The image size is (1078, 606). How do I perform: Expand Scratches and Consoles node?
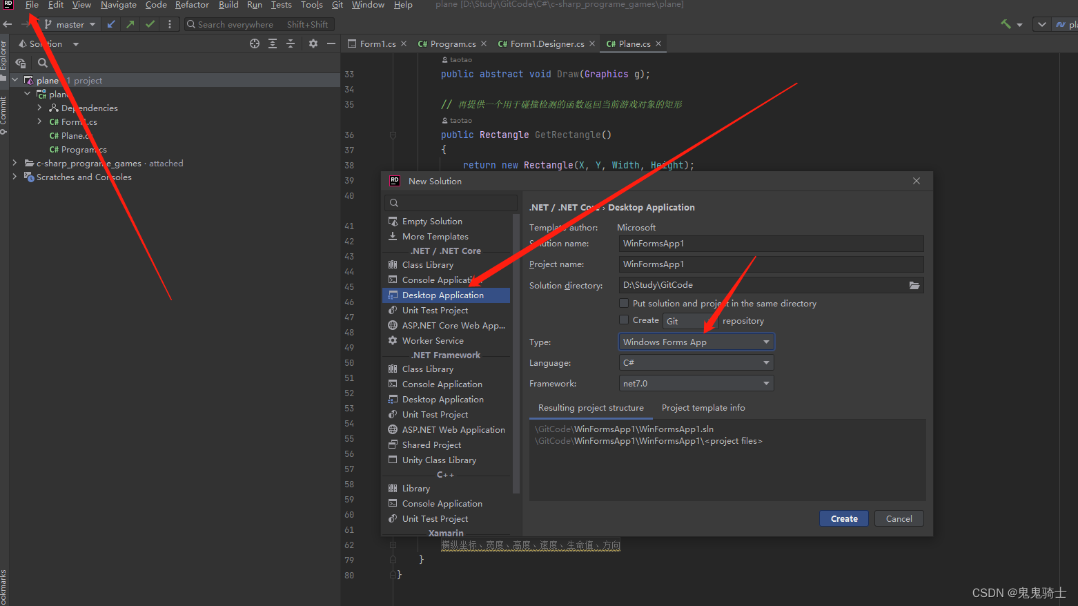pos(15,177)
